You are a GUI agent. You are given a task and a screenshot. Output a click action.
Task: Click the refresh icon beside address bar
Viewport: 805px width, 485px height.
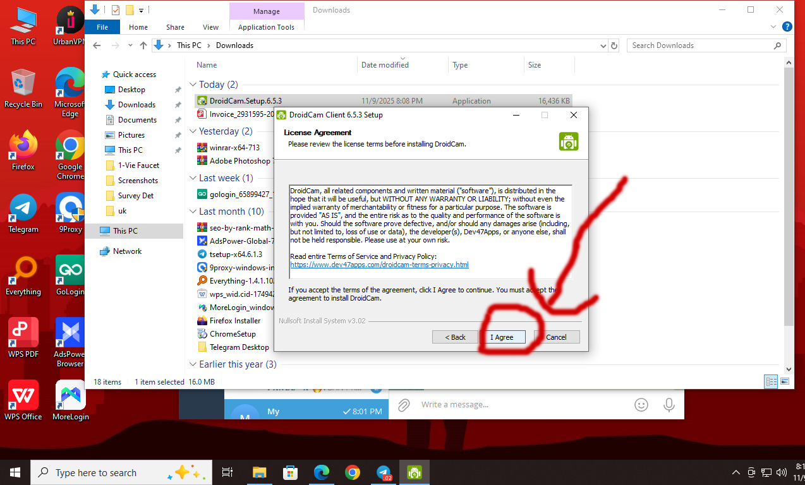coord(614,45)
